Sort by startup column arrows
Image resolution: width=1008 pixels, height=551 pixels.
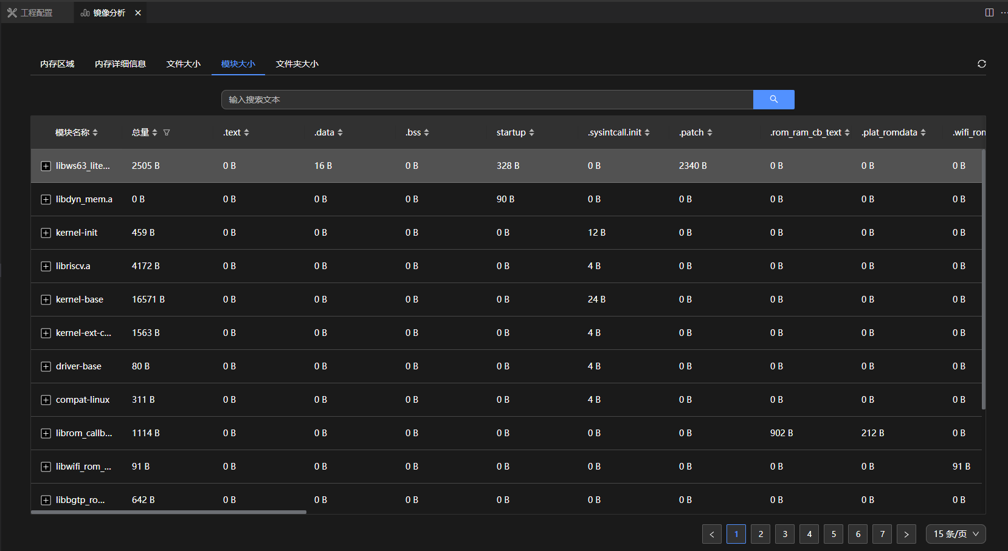pos(531,132)
